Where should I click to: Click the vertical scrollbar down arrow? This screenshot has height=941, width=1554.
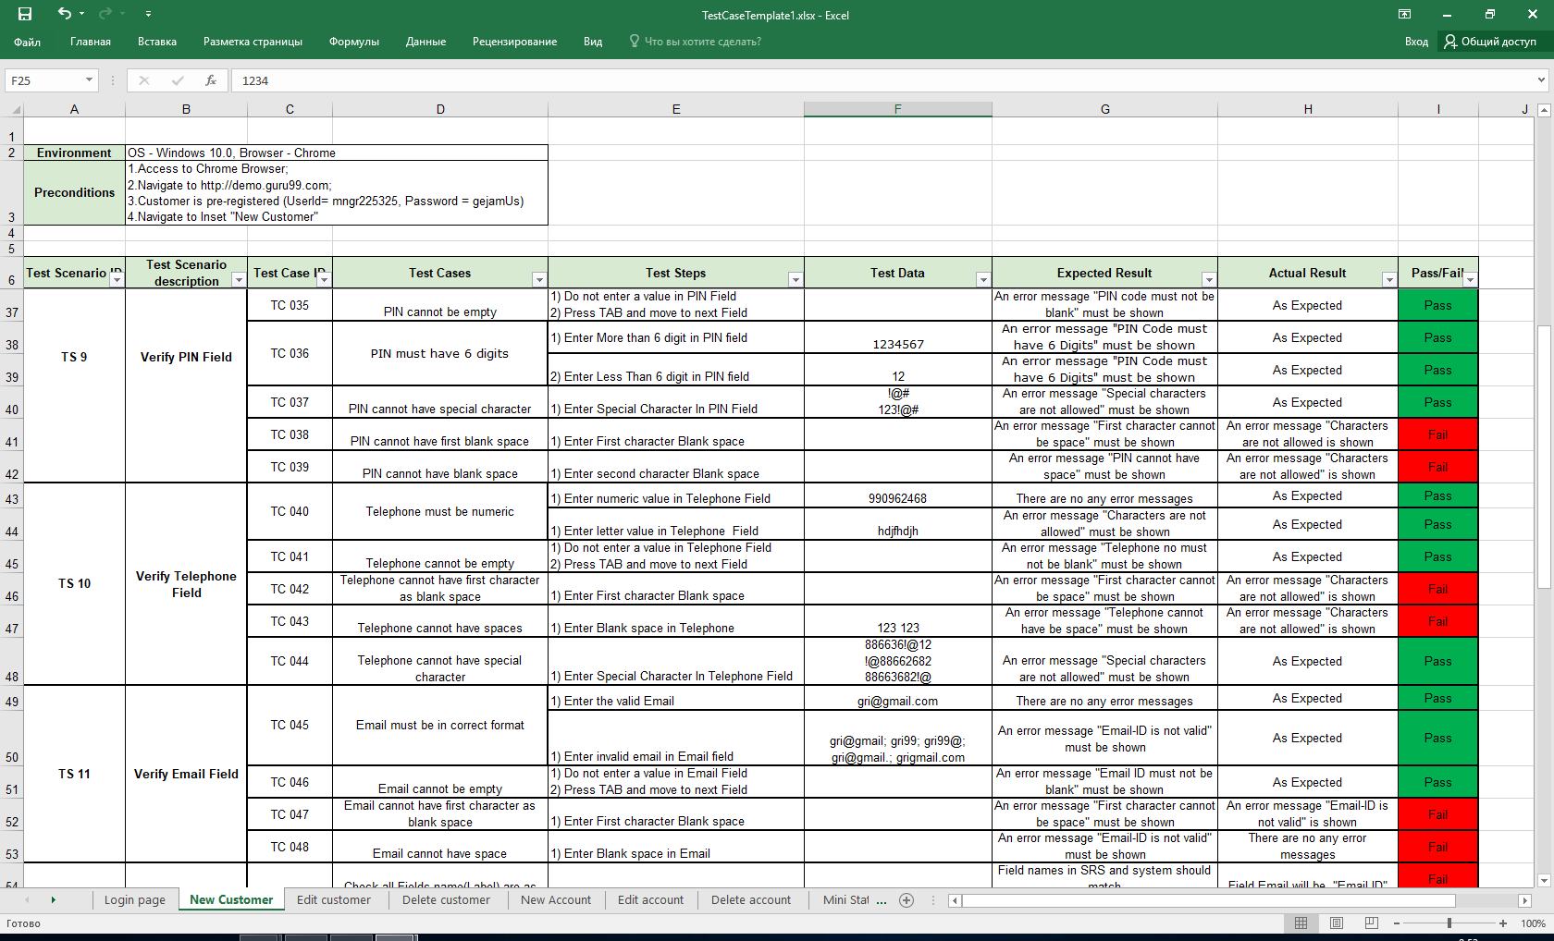[x=1544, y=881]
